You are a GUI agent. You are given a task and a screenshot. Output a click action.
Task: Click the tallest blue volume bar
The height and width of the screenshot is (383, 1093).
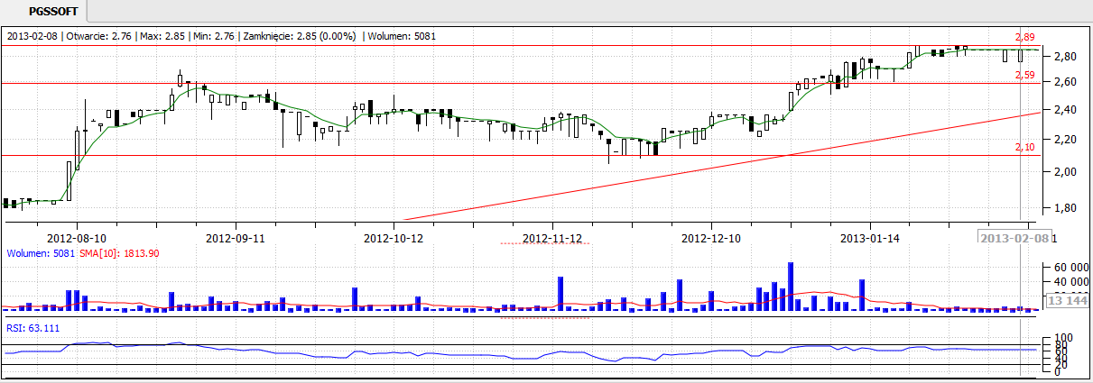click(x=791, y=287)
